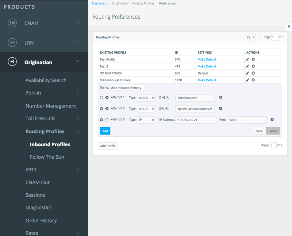Delete the DO NOT TOUCH profile

tap(253, 73)
